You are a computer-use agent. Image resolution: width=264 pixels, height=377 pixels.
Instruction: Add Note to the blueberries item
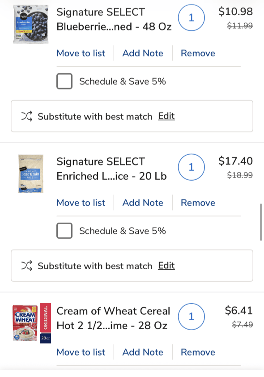pos(143,53)
